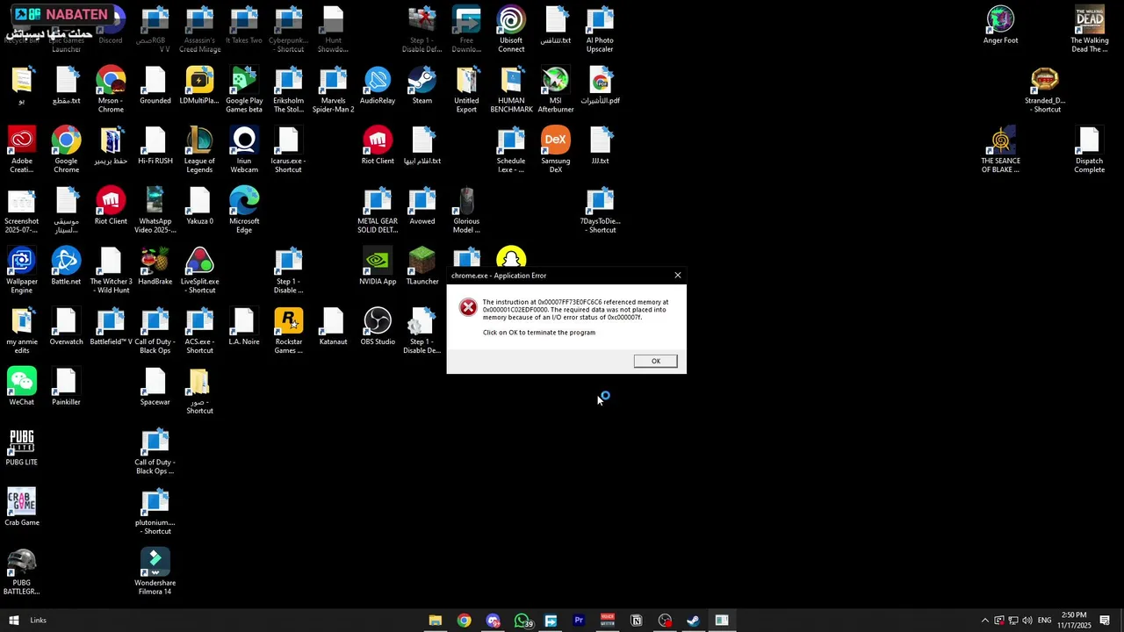Select OBS Studio desktop icon
Image resolution: width=1124 pixels, height=632 pixels.
(x=378, y=327)
